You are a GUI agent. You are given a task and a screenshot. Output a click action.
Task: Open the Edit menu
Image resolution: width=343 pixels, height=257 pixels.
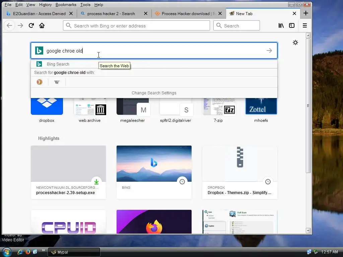click(19, 5)
